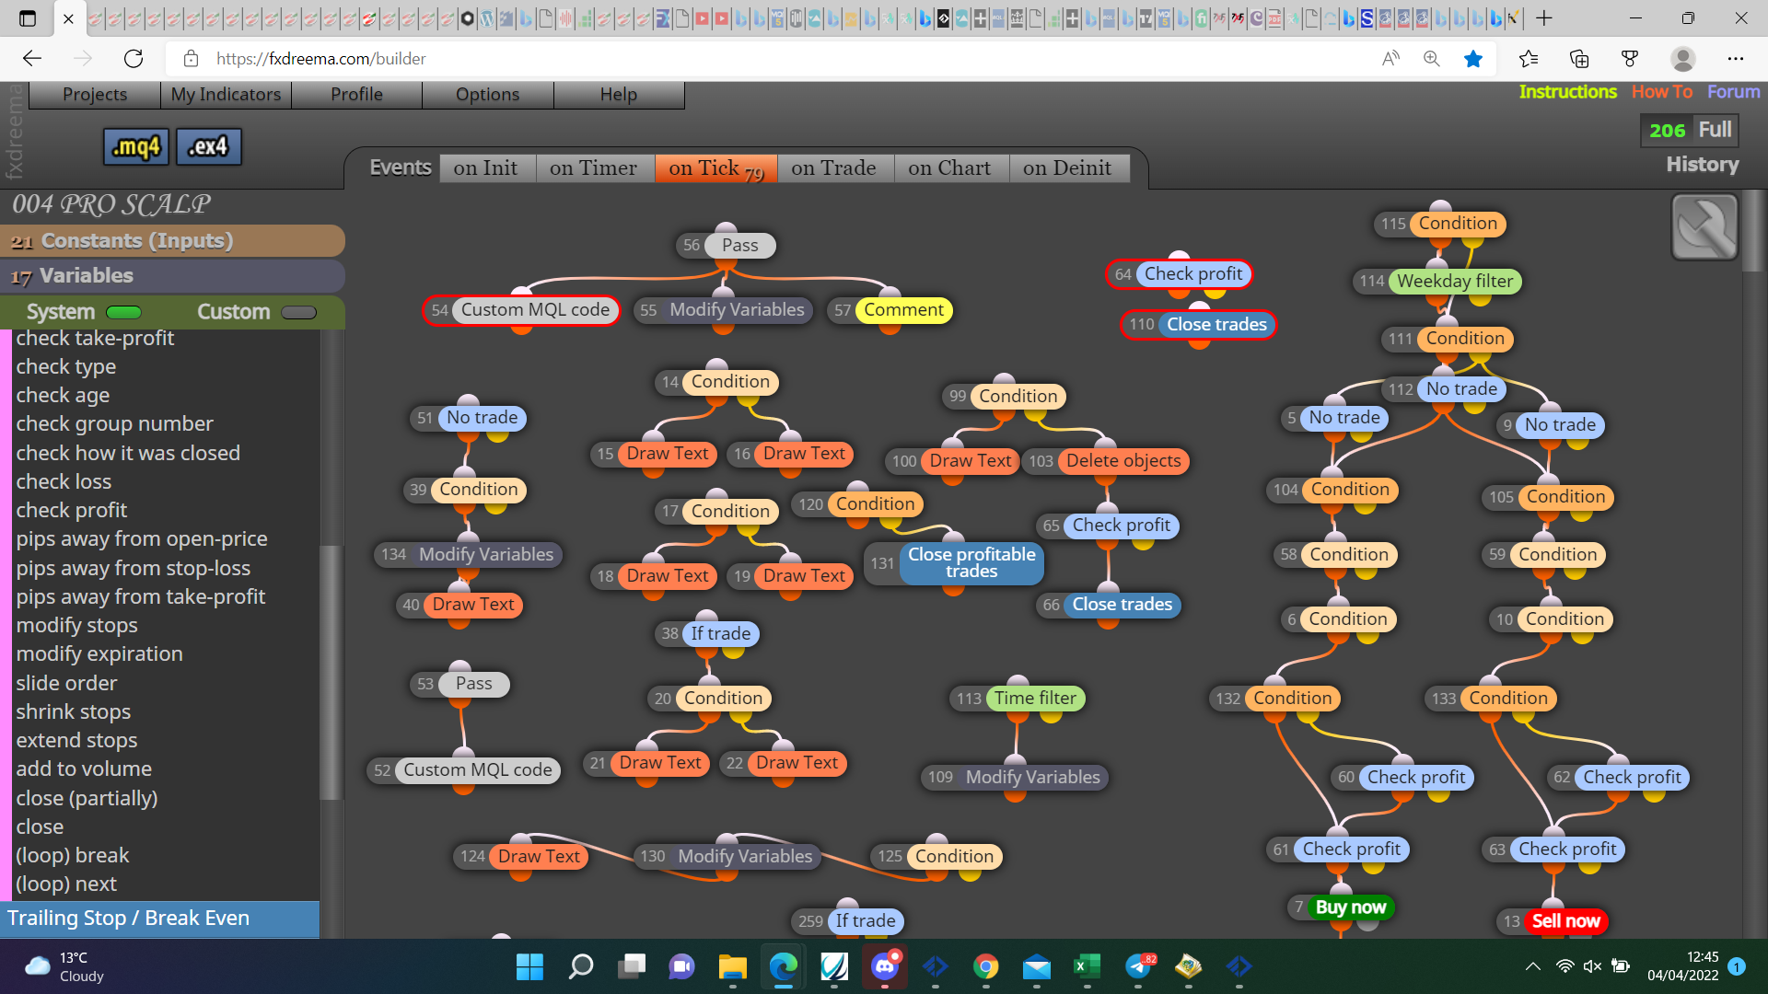This screenshot has height=994, width=1768.
Task: Toggle the Full view mode
Action: coord(1715,130)
